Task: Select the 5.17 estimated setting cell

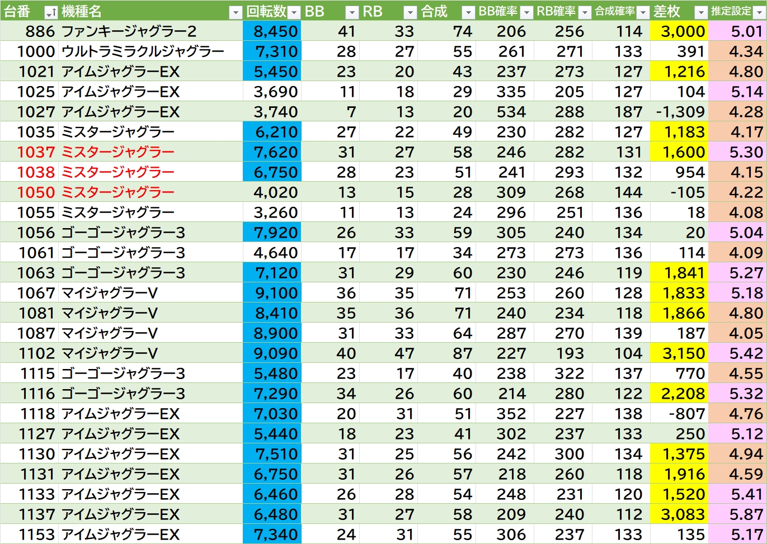Action: (737, 534)
